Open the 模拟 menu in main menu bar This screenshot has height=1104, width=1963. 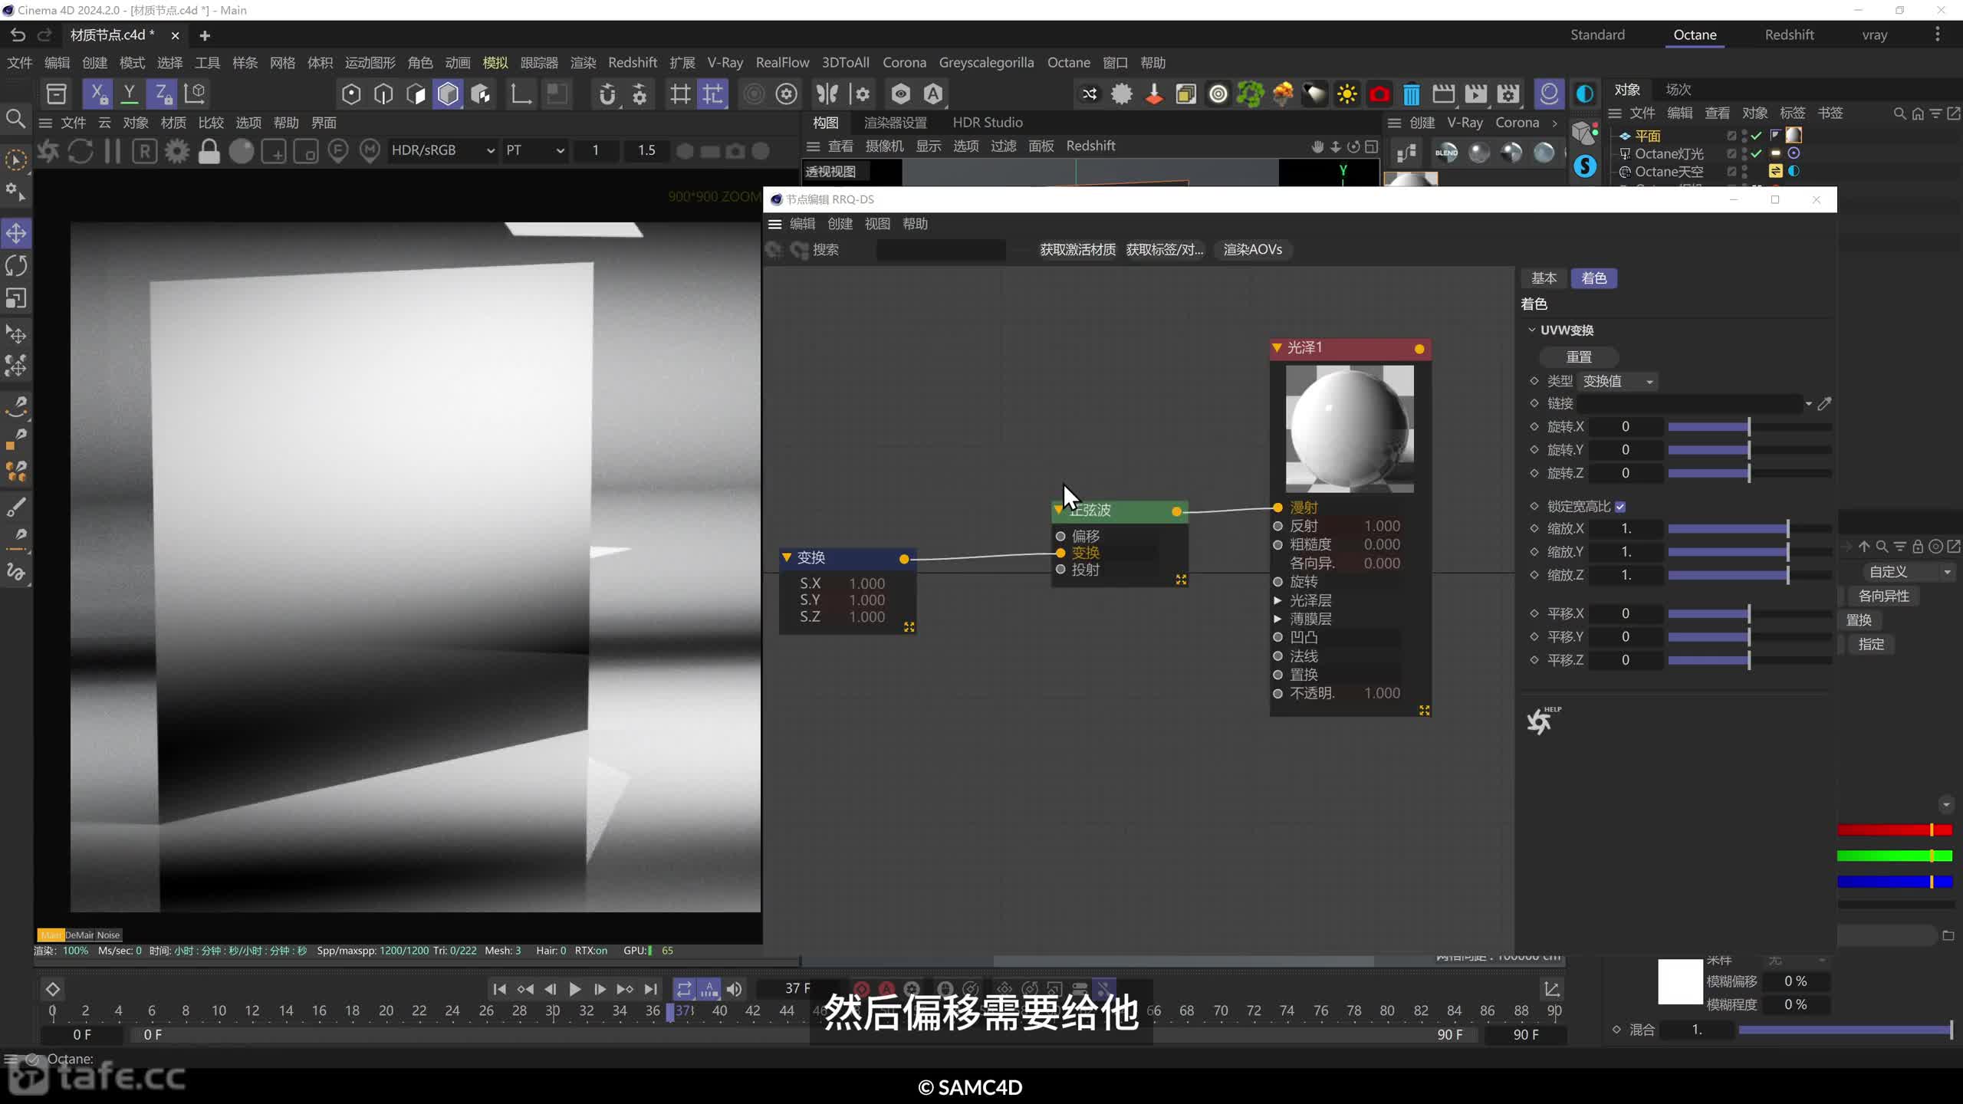point(495,63)
